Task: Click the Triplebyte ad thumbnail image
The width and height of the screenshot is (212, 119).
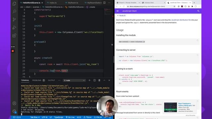Action: [171, 107]
